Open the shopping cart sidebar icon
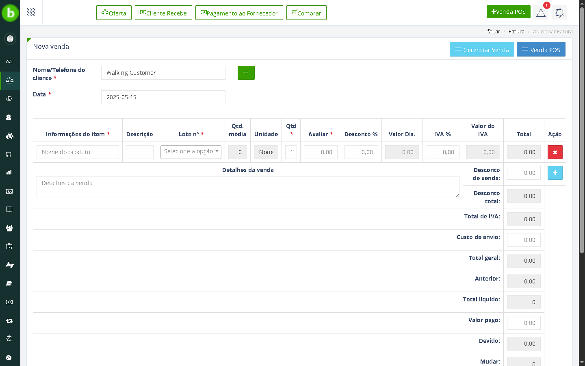 pyautogui.click(x=9, y=154)
